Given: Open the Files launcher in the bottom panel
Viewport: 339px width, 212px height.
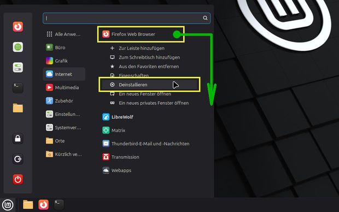Looking at the screenshot, I should (28, 204).
